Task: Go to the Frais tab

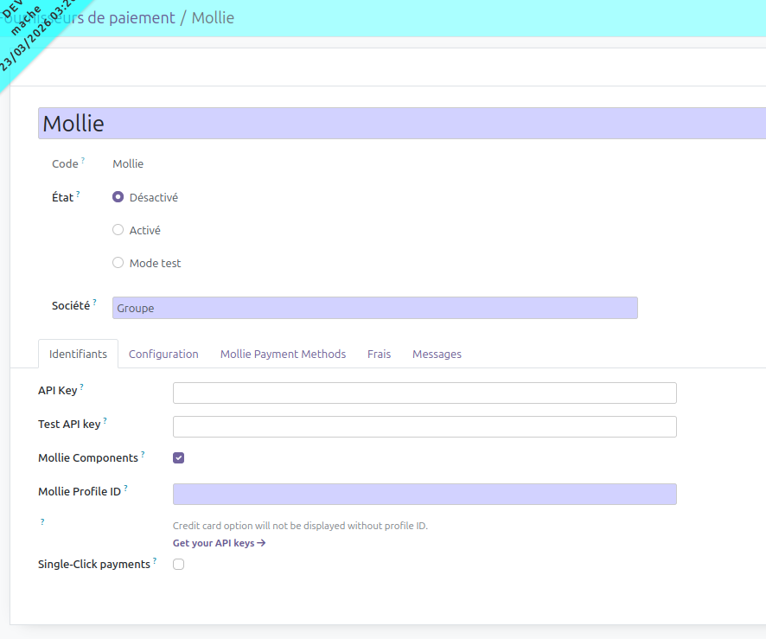Action: point(379,355)
